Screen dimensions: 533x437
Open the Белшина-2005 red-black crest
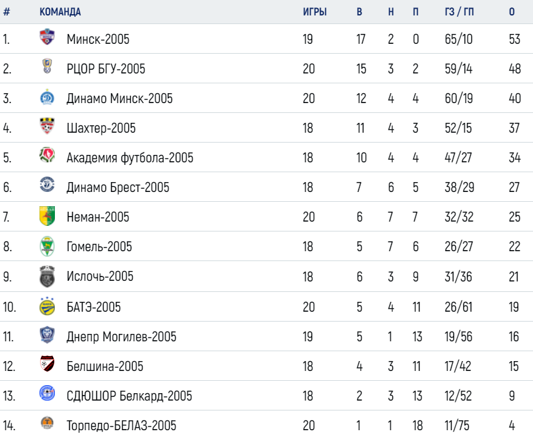point(48,364)
